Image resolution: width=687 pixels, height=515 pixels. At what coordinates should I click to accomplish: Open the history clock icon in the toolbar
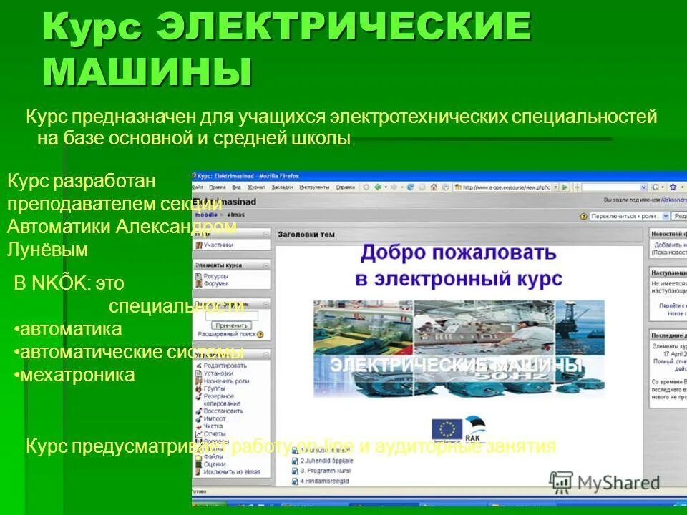(445, 187)
